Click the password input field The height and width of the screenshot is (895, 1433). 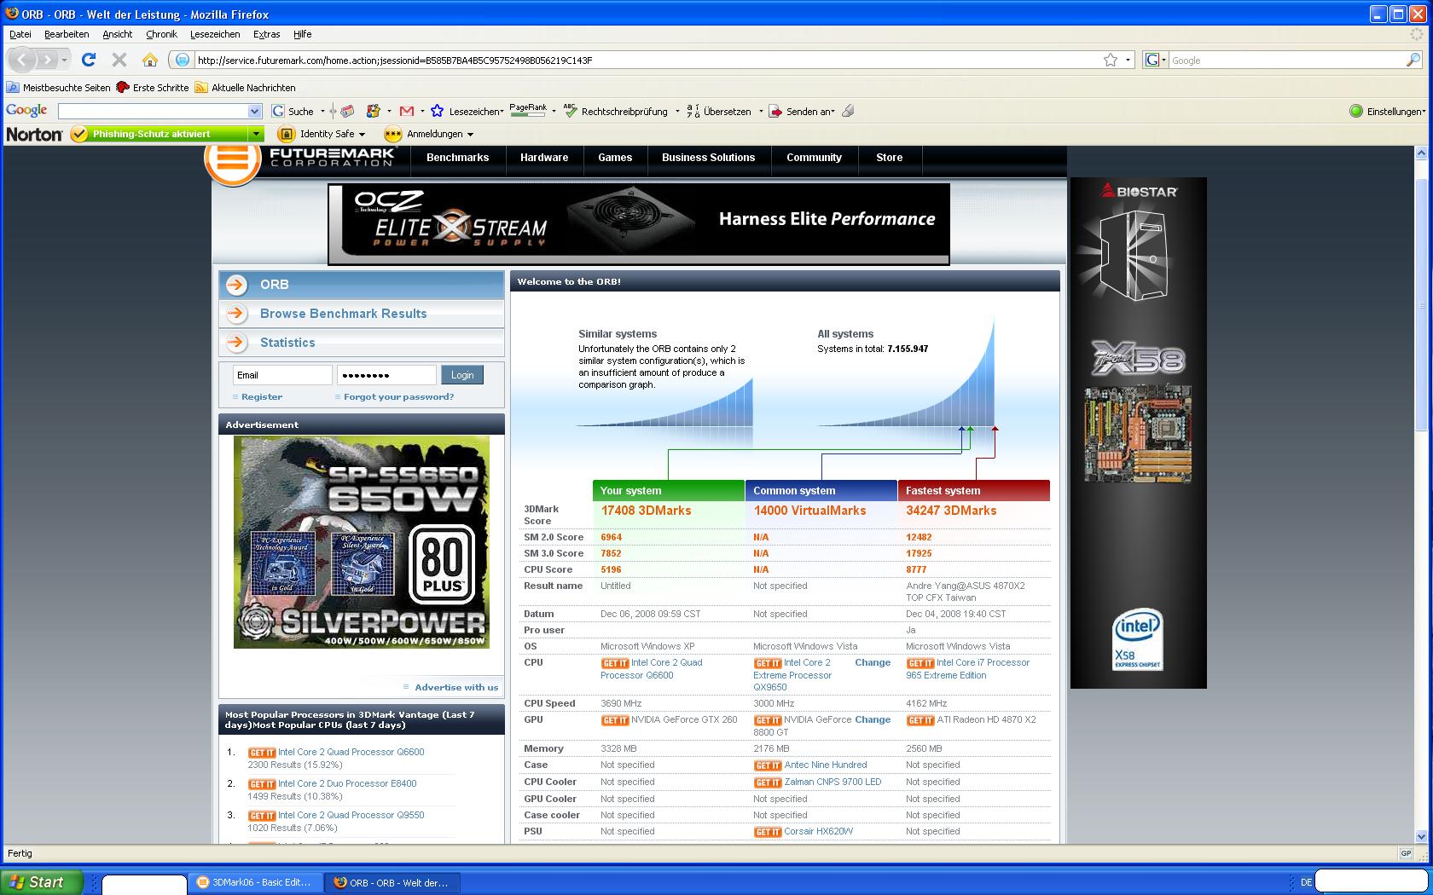386,375
